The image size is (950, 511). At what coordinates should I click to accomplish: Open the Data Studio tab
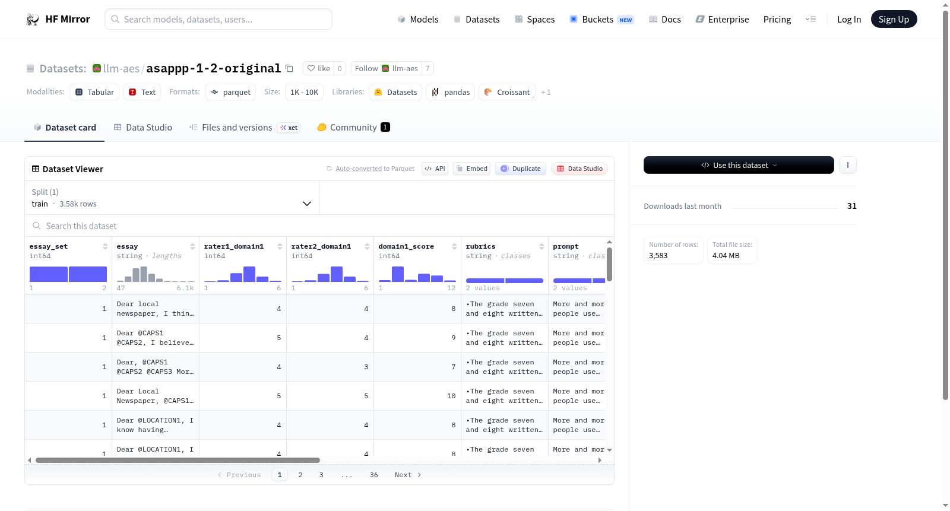coord(143,128)
